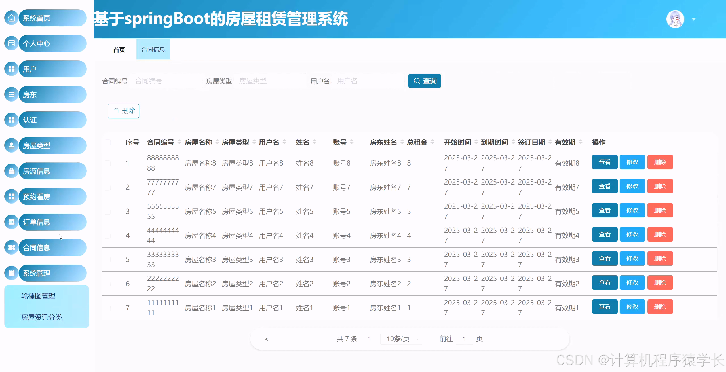Click the 预约看房 appointment icon
This screenshot has width=726, height=372.
coord(11,196)
